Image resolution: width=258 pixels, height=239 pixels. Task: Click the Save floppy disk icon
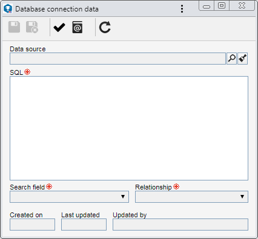tap(14, 27)
